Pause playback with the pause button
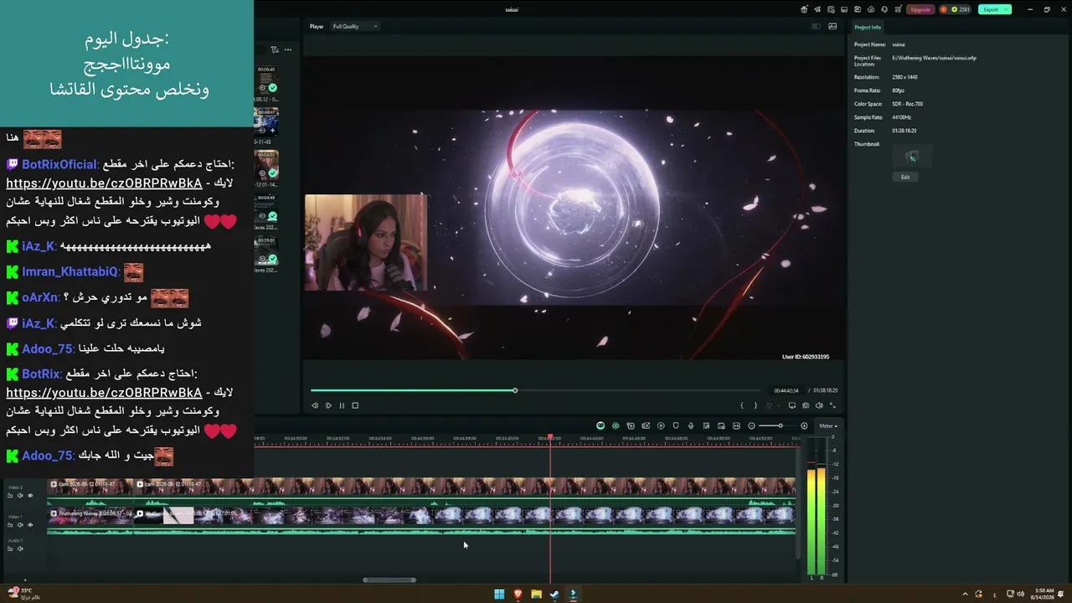This screenshot has height=603, width=1072. click(342, 405)
